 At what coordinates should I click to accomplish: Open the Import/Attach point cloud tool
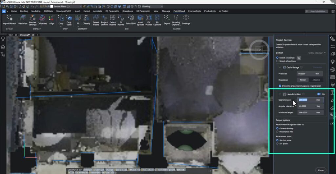click(x=10, y=20)
